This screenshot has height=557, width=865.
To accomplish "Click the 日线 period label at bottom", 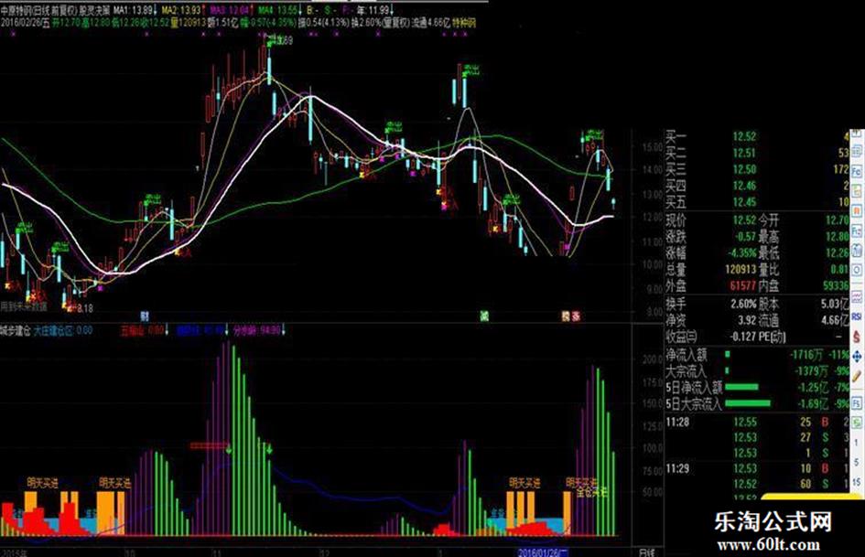I will (x=646, y=552).
